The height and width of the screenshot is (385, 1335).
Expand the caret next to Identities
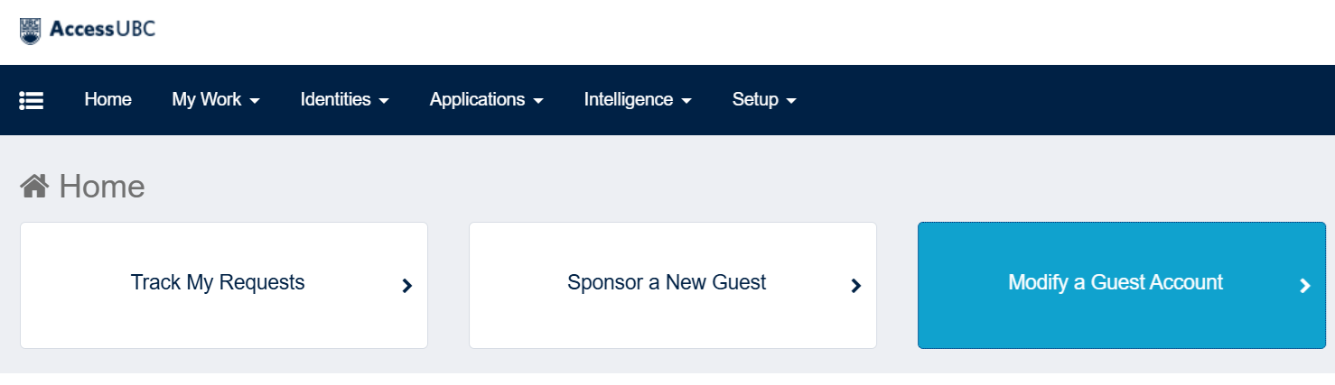click(x=384, y=101)
